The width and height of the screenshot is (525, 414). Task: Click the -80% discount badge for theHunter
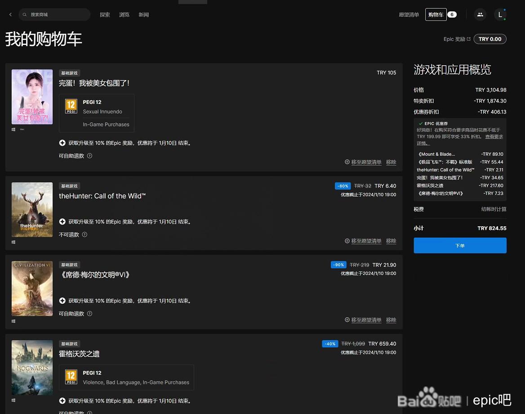[x=343, y=186]
